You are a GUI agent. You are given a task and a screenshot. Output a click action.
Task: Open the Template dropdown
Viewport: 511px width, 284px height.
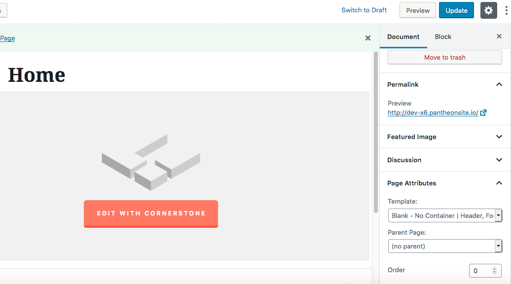[x=445, y=215]
